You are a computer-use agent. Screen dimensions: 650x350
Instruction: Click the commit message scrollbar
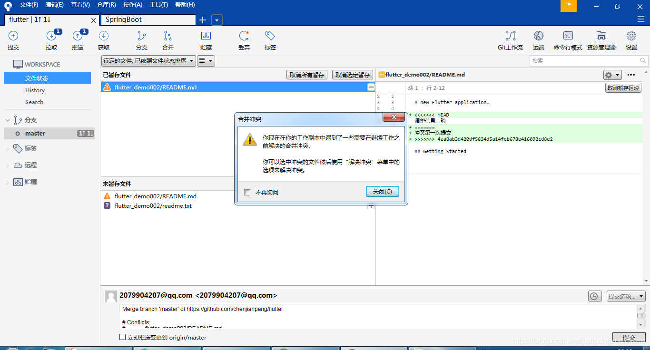coord(641,316)
